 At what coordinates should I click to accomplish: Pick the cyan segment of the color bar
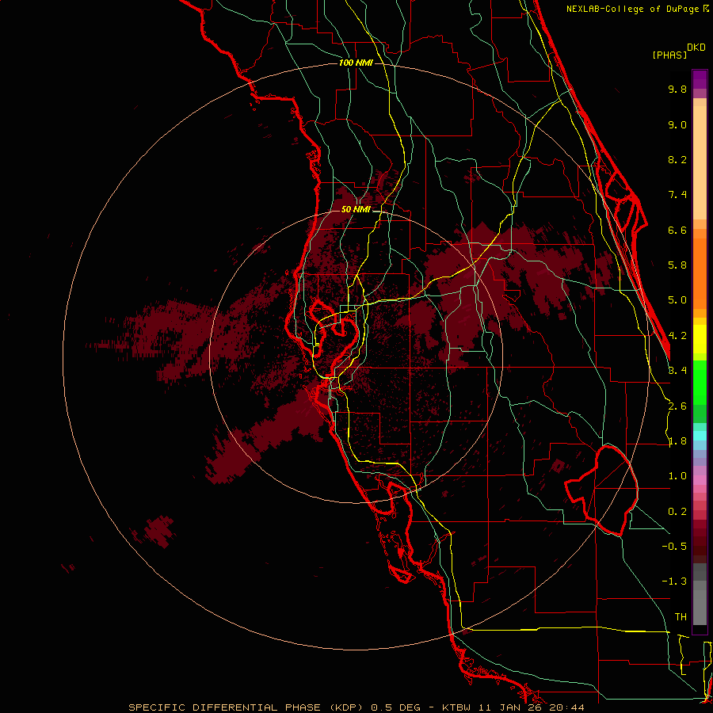tap(700, 436)
